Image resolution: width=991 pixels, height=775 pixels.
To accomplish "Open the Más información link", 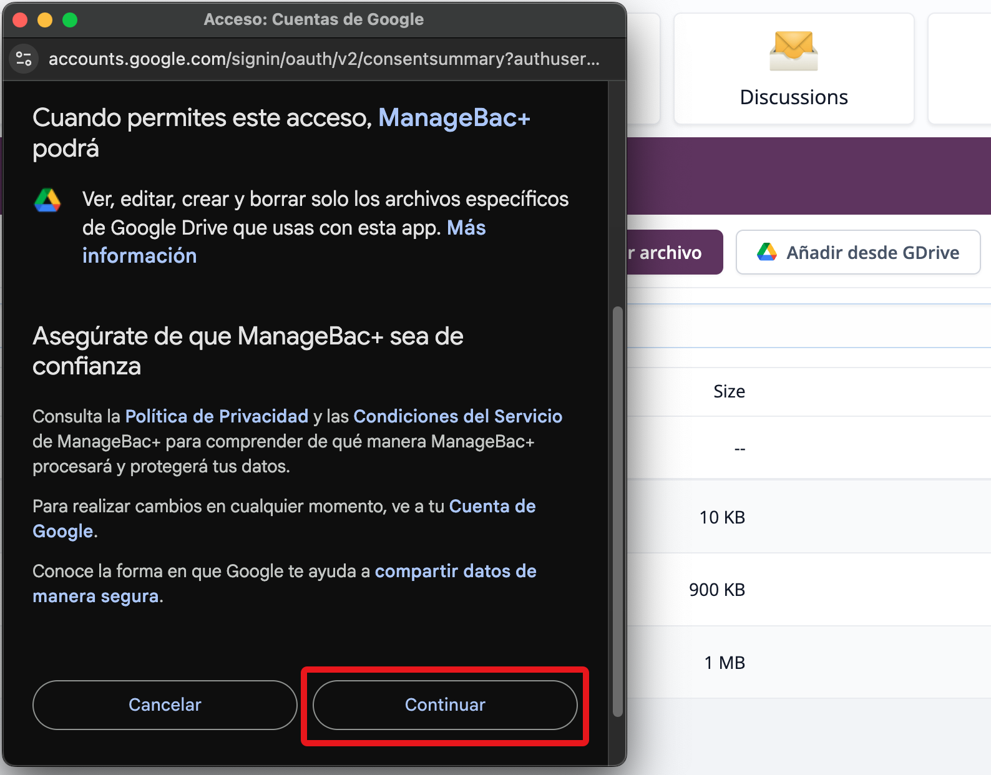I will (x=140, y=255).
